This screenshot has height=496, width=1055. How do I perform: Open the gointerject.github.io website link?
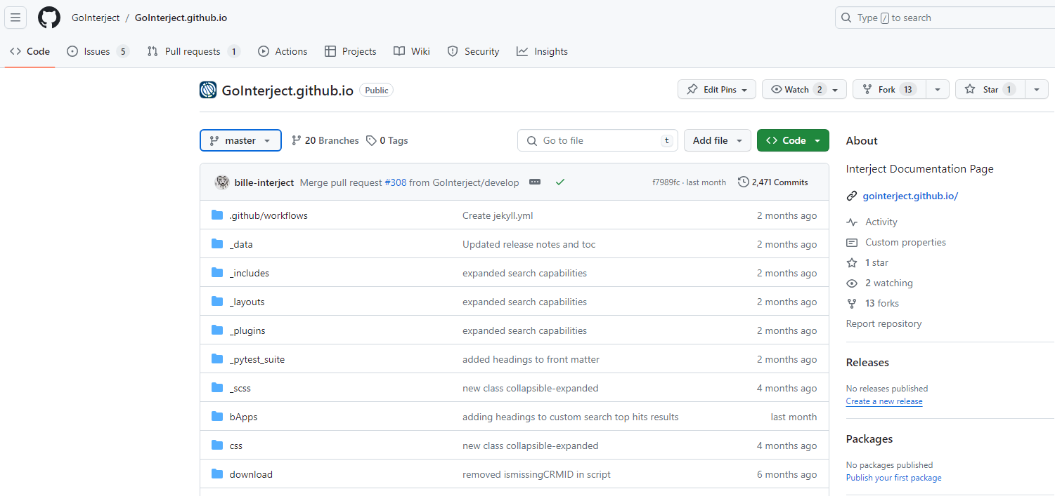[x=910, y=196]
